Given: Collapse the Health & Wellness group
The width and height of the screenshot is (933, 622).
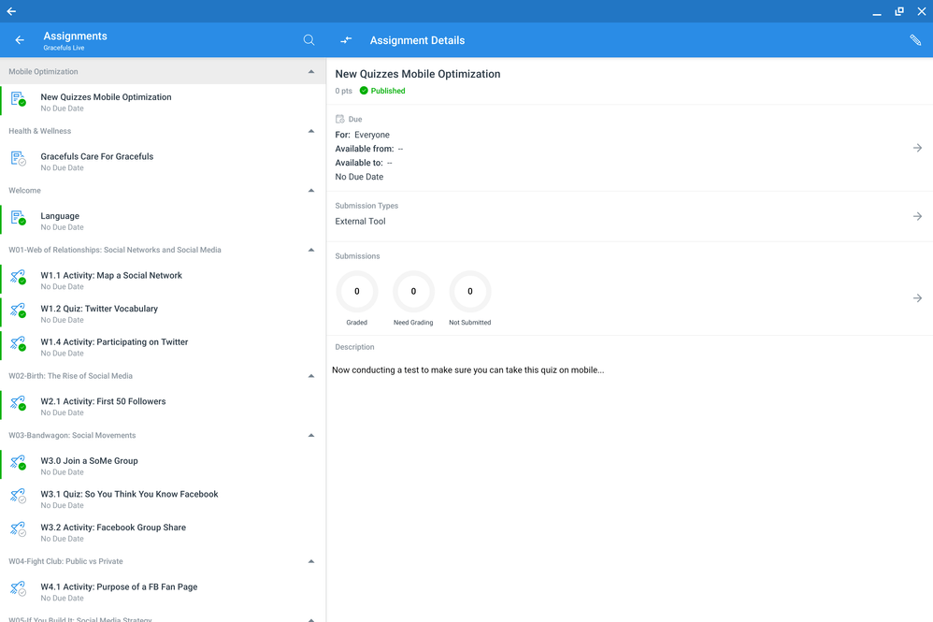Looking at the screenshot, I should pos(311,131).
